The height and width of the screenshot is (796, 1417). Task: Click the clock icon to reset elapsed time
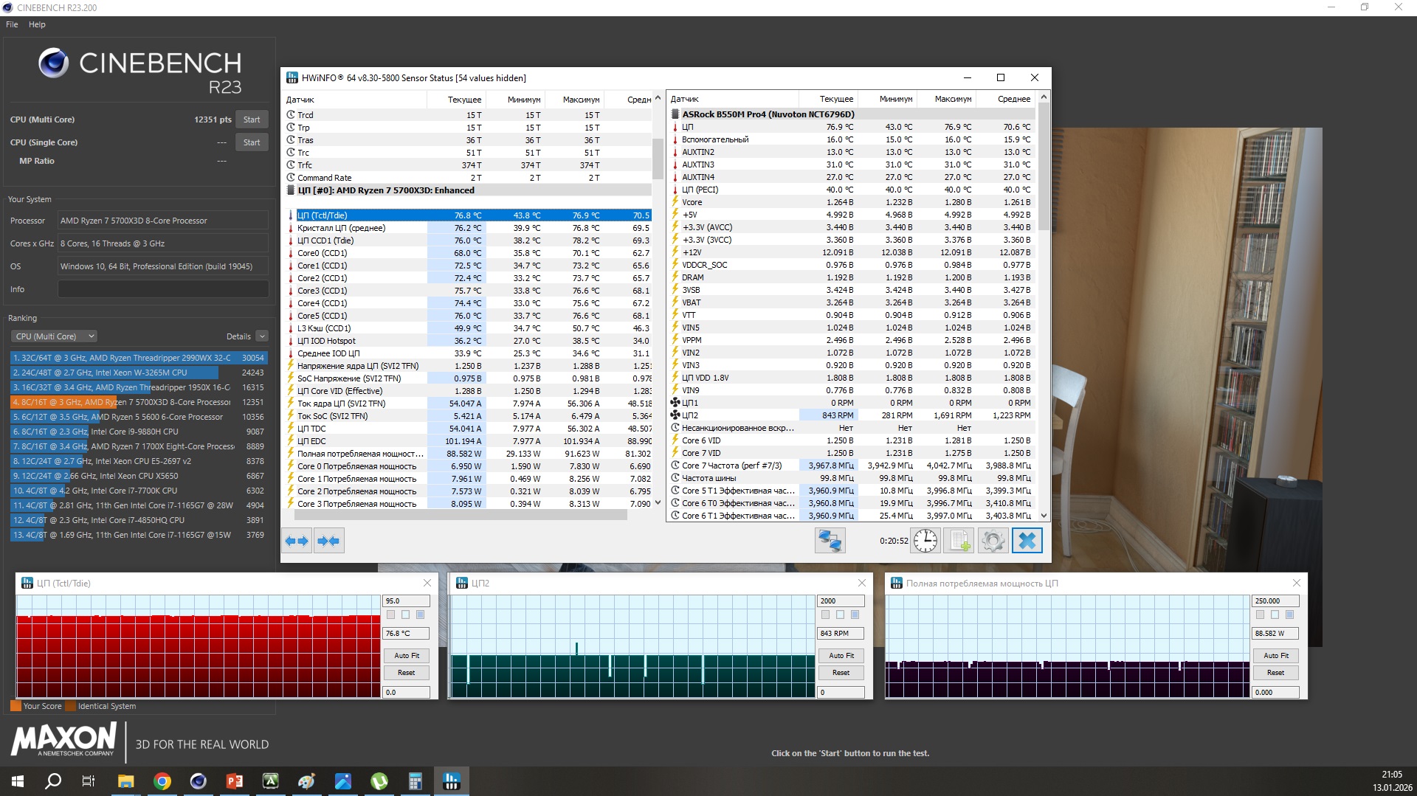(925, 541)
